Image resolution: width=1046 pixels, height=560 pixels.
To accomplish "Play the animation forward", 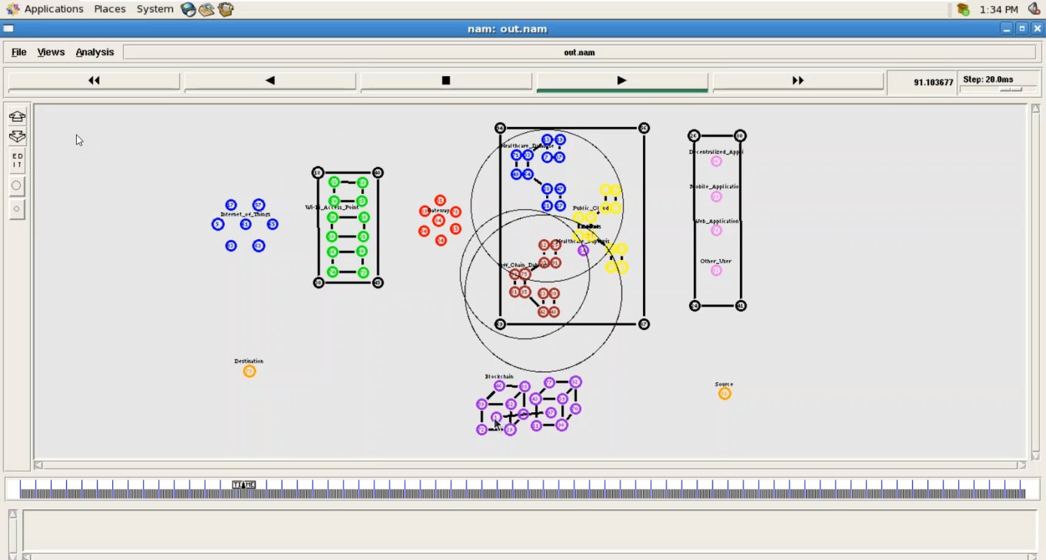I will click(621, 81).
